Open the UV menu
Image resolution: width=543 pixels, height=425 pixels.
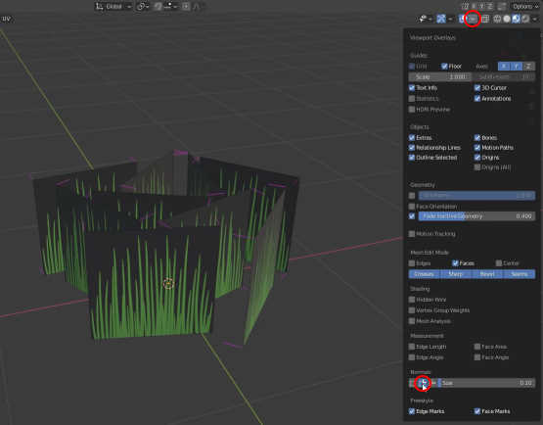pos(6,19)
